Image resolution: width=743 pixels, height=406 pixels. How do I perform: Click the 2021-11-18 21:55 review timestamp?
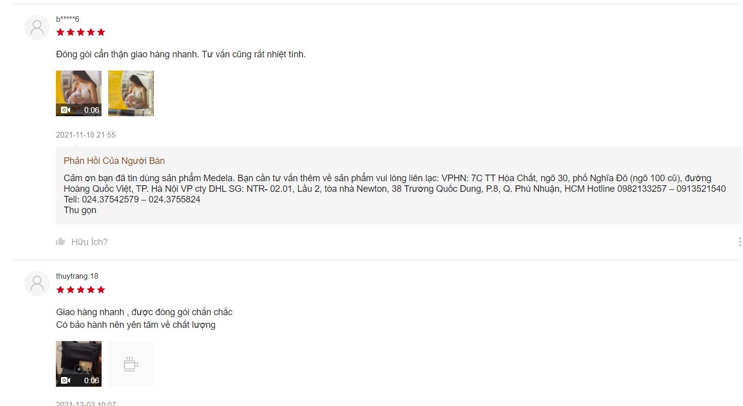pyautogui.click(x=86, y=135)
